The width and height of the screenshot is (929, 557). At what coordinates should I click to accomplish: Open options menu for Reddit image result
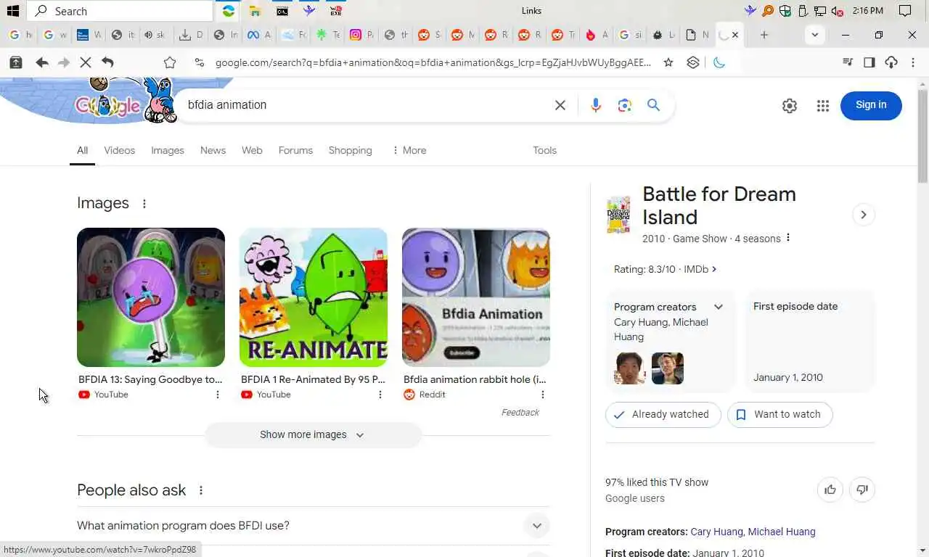tap(543, 395)
